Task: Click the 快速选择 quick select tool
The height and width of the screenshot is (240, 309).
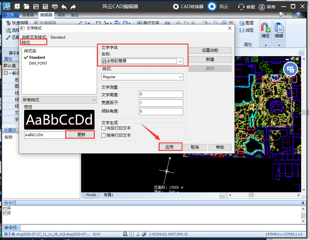Action: coord(17,23)
